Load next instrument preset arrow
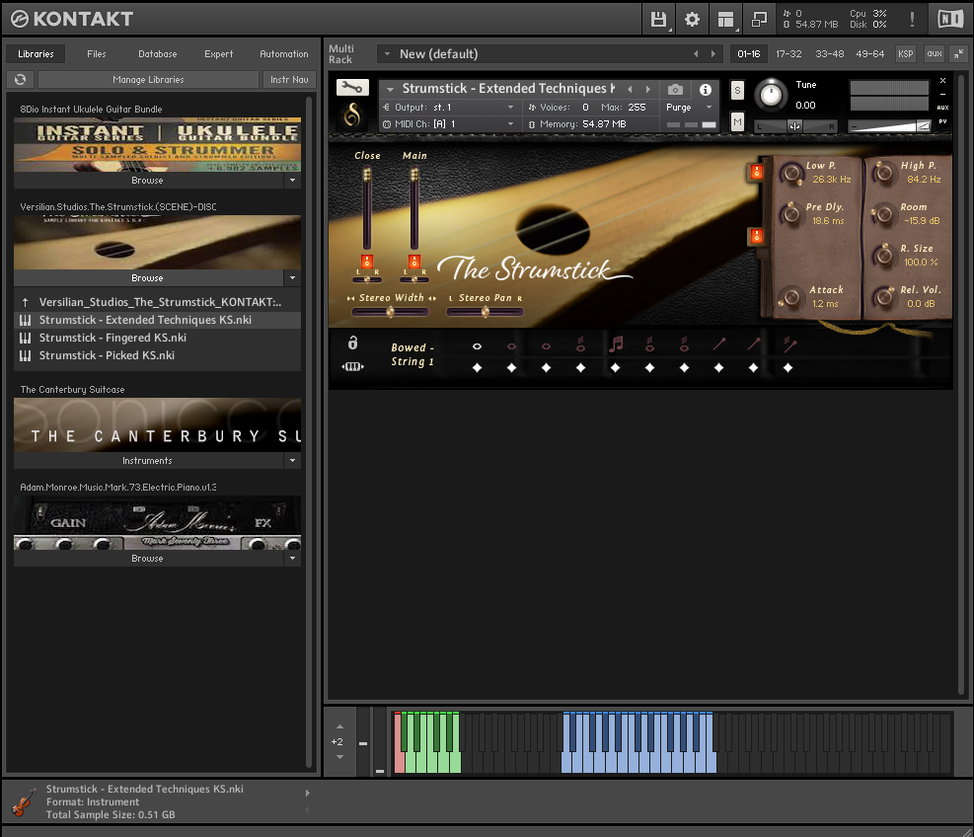Screen dimensions: 974x837 tap(648, 90)
